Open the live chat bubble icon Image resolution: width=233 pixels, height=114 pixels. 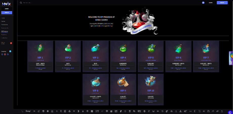pyautogui.click(x=230, y=111)
